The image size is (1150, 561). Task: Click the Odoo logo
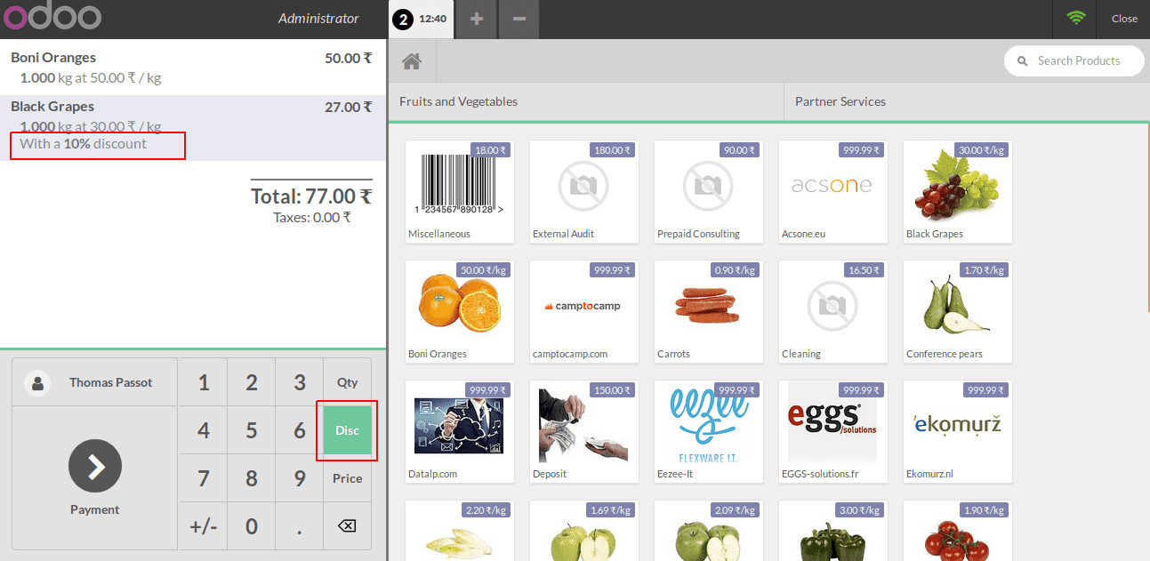click(x=52, y=18)
